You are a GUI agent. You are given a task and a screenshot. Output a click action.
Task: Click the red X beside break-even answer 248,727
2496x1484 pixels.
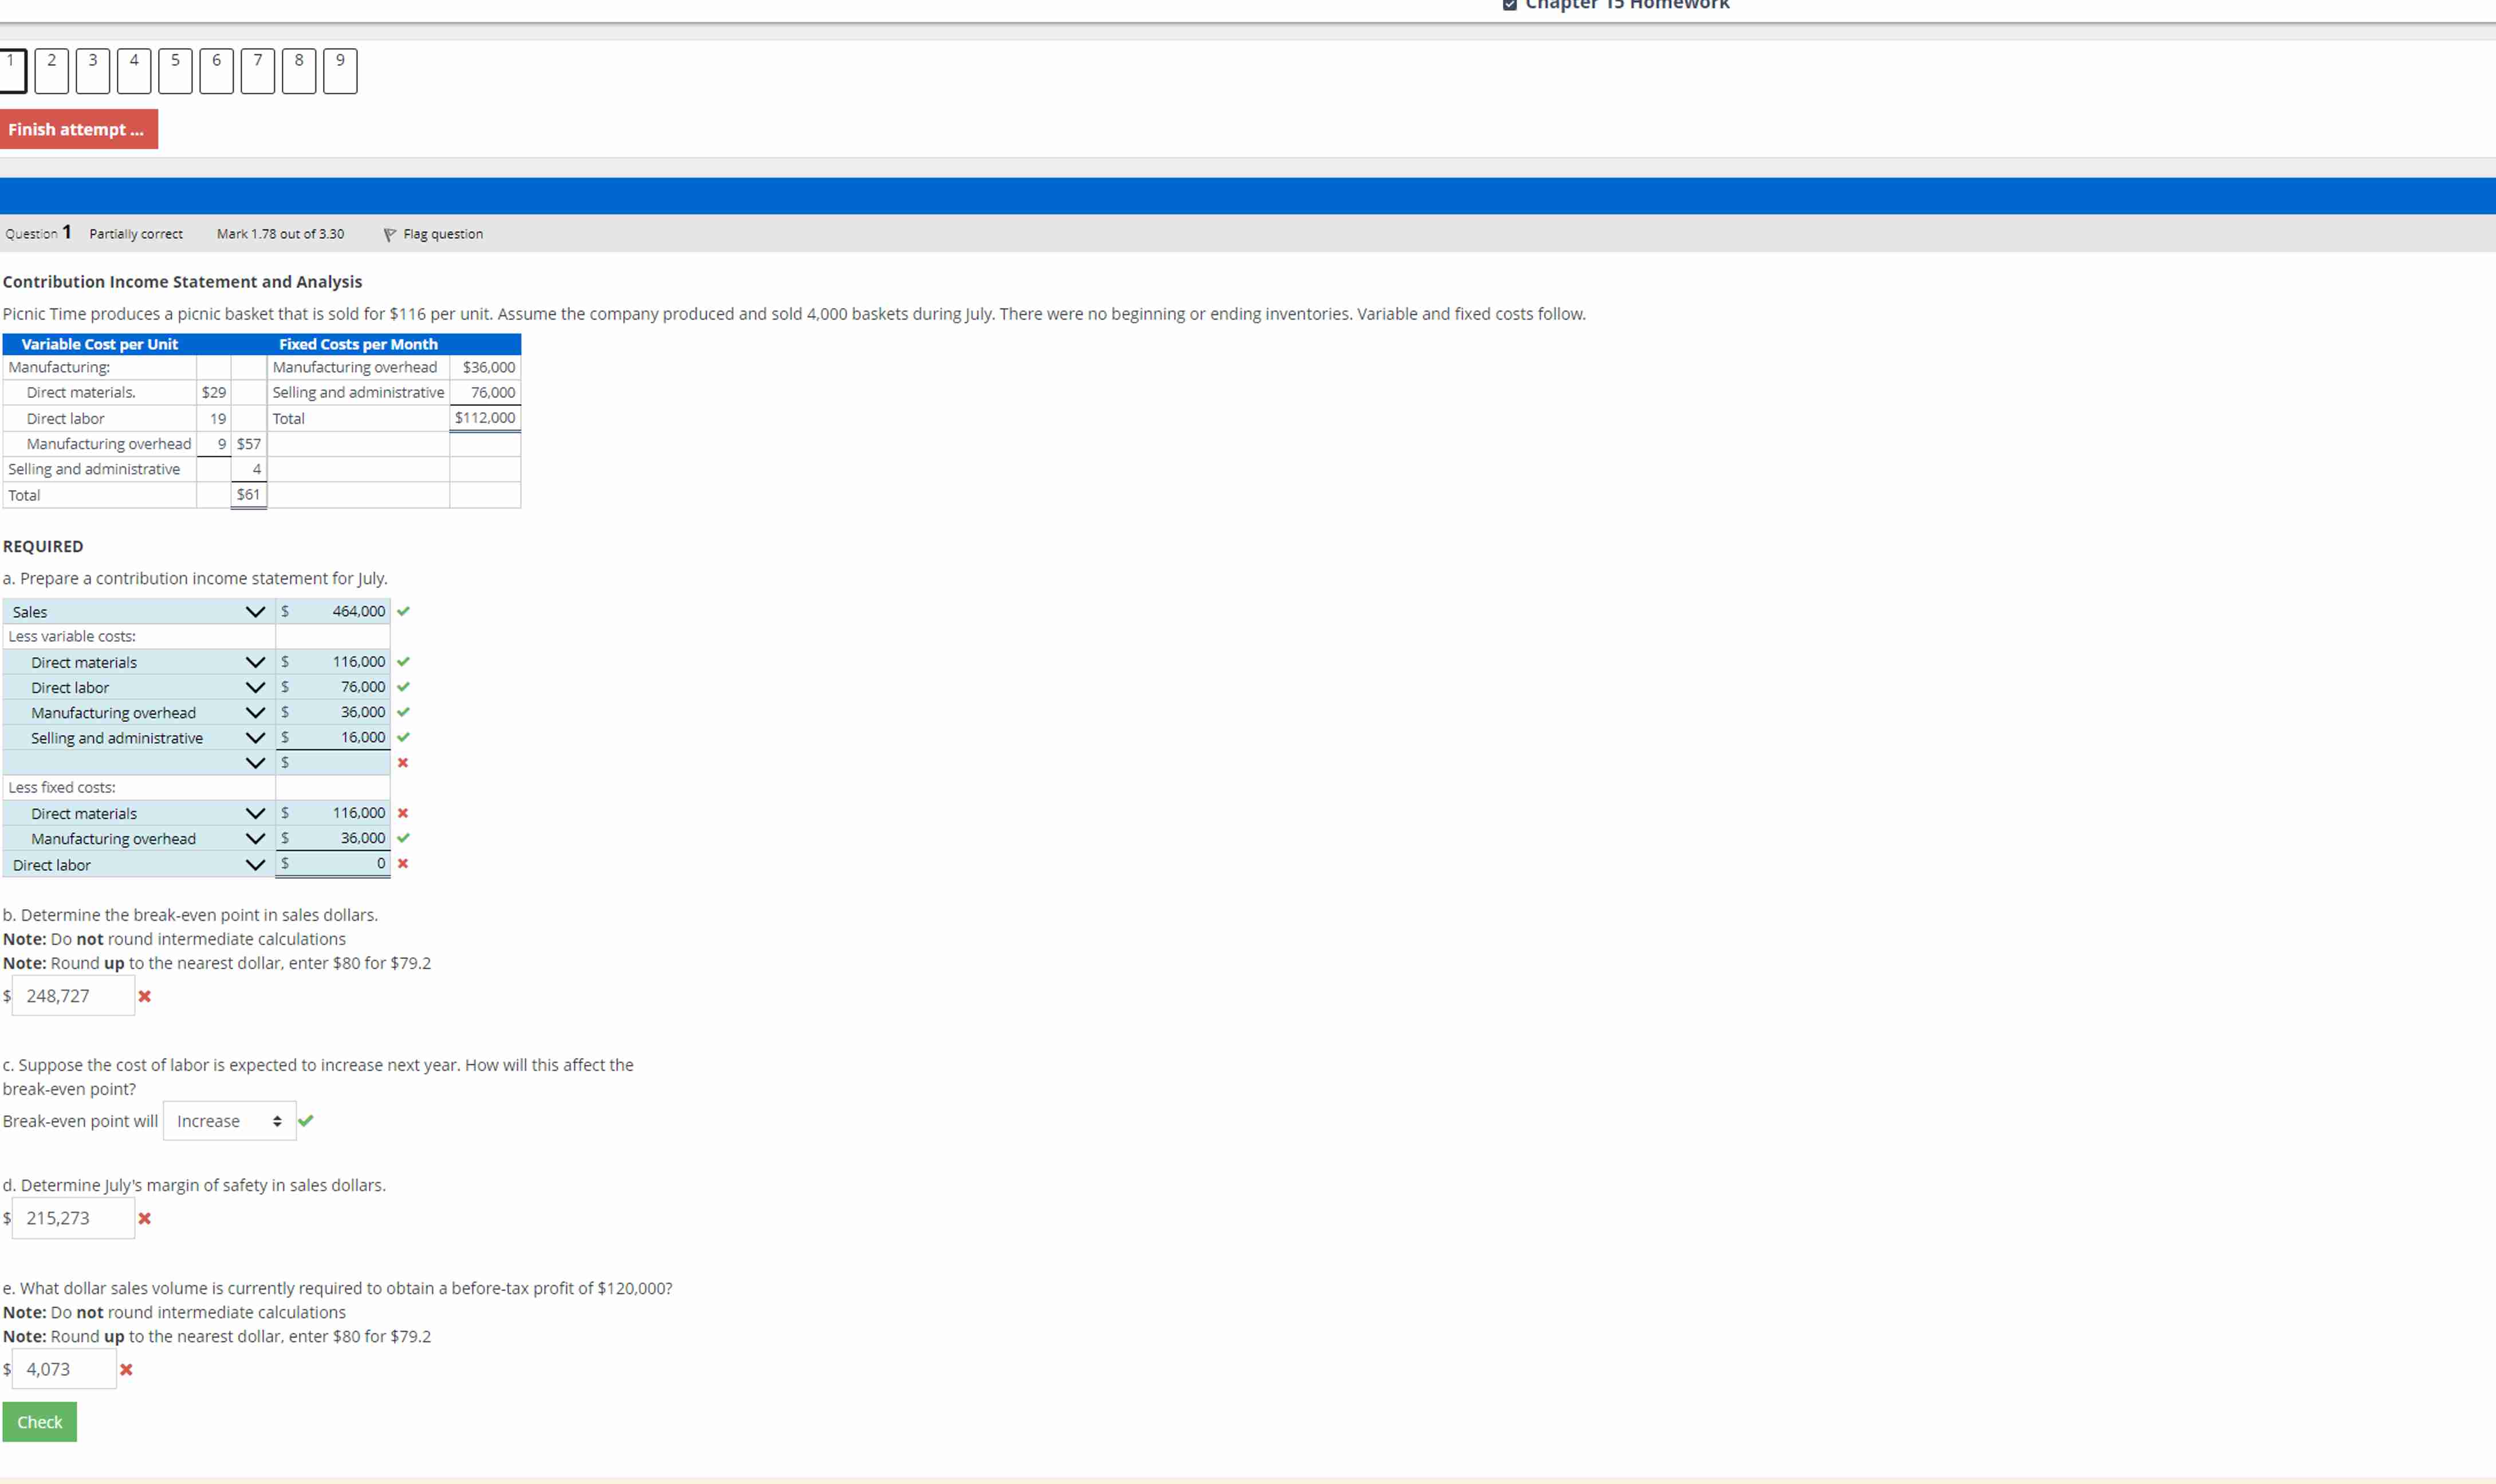pos(145,996)
